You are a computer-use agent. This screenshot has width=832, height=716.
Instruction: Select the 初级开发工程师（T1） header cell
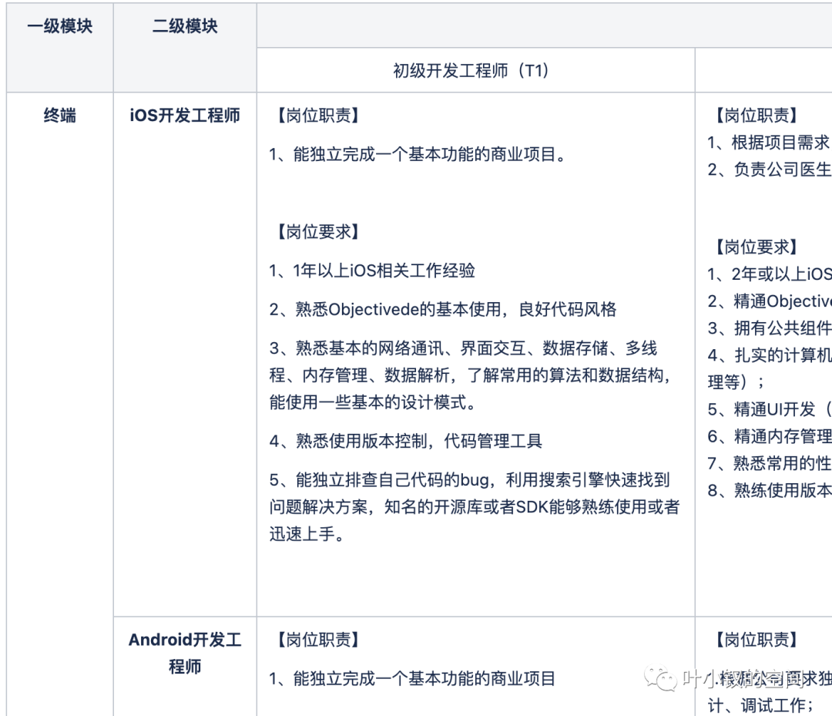471,71
